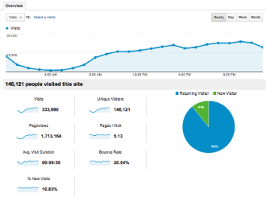
Task: Select the Hourly view button
Action: coord(218,17)
